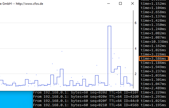Select the time=10.338ms console line
Viewport: 169px width, 108px height.
point(154,42)
